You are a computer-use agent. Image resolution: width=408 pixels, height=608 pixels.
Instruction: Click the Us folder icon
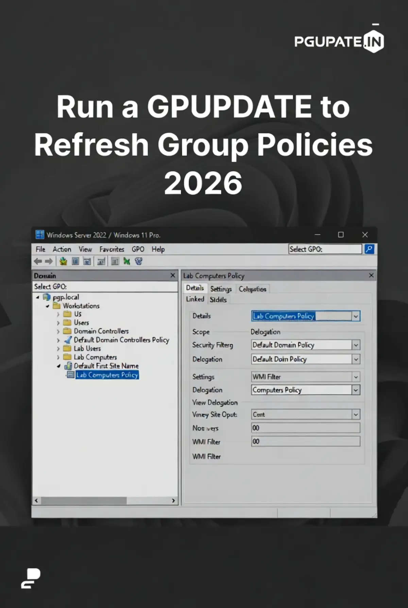[67, 314]
